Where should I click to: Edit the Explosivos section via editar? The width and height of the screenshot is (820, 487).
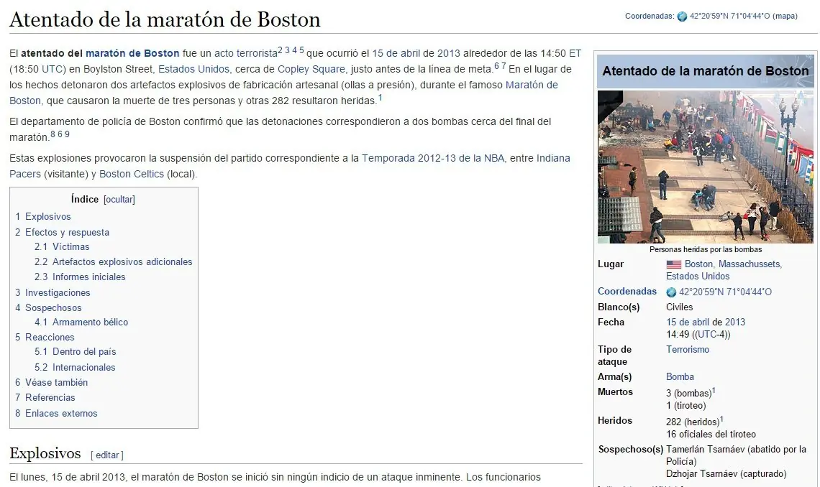point(107,455)
